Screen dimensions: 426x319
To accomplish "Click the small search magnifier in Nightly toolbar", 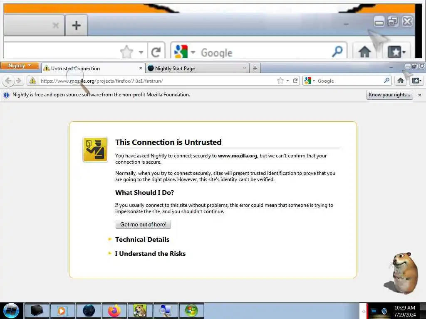I will (387, 80).
